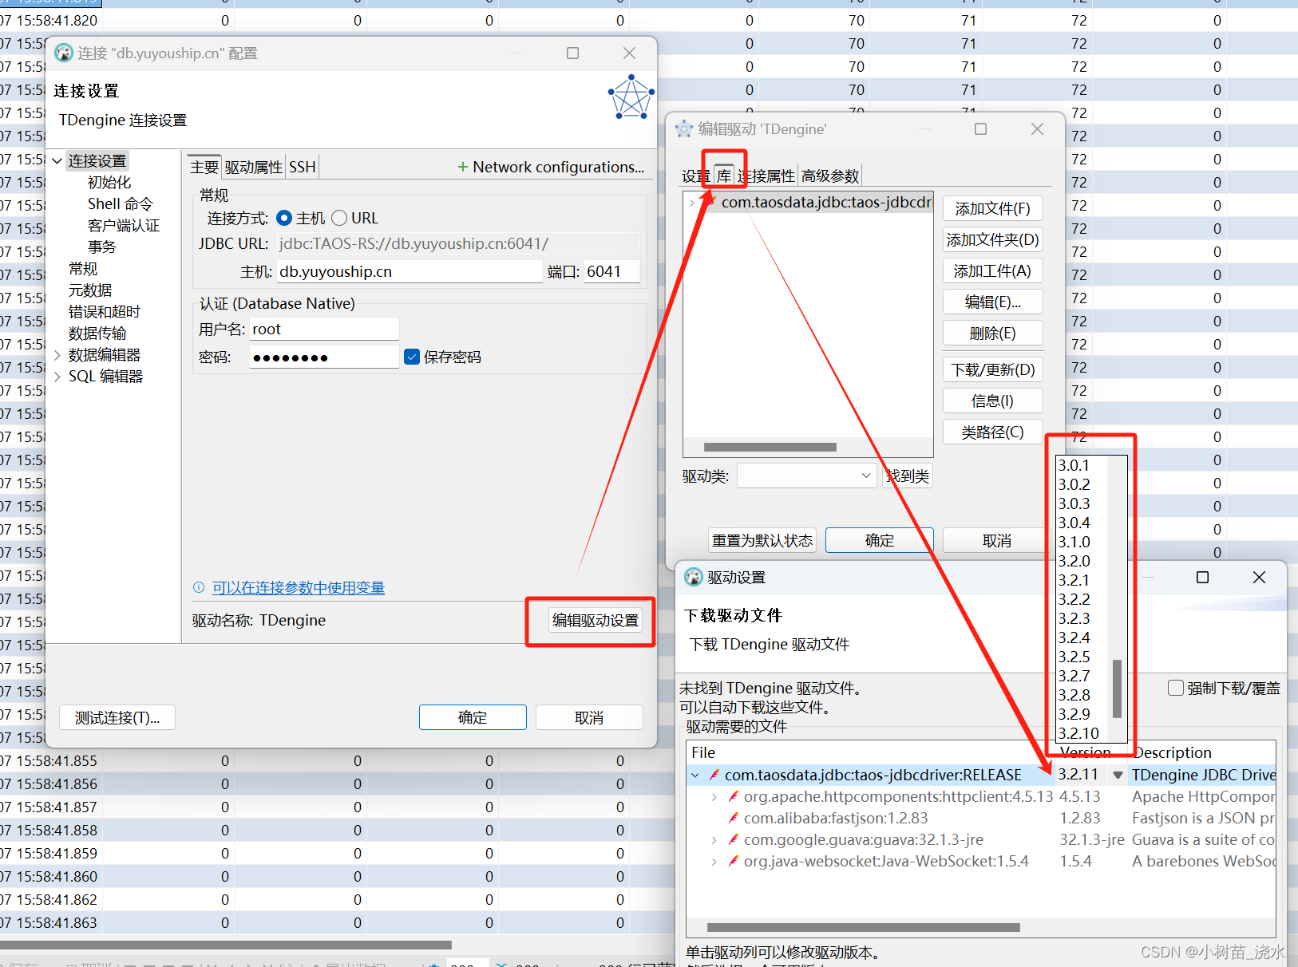Click the DBeaver icon in 驱动设置 title bar

coord(694,577)
